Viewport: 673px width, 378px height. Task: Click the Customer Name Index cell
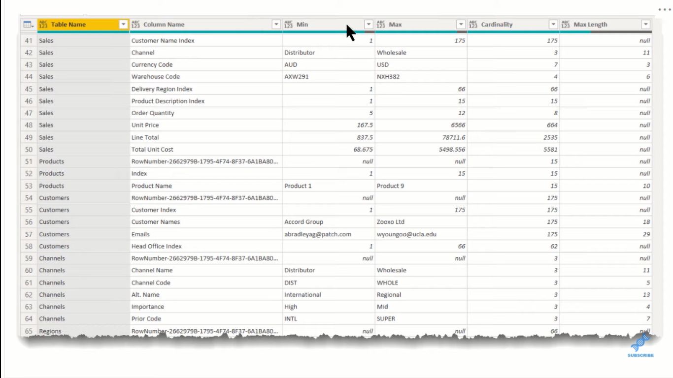(x=206, y=41)
